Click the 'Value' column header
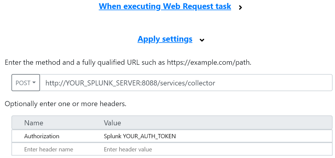 coord(112,123)
